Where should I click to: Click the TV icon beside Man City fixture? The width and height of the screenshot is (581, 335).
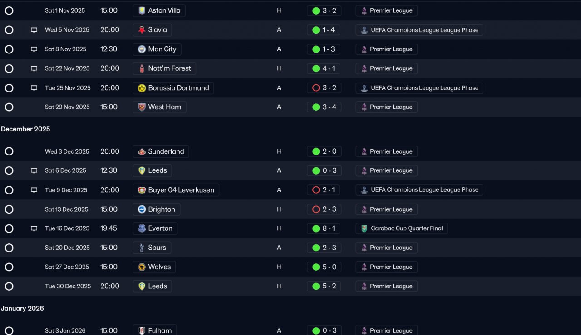(34, 49)
